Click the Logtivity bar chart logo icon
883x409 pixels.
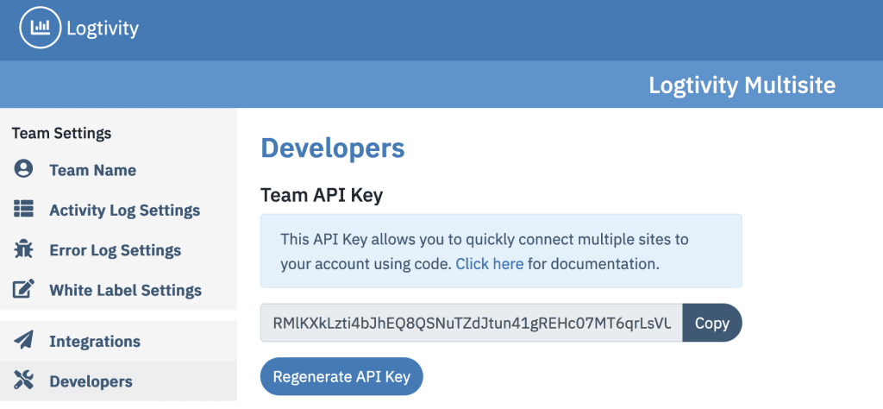pos(40,28)
